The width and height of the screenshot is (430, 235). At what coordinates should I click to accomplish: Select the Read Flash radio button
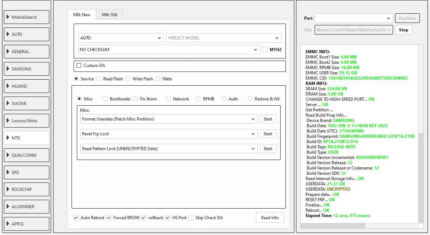[99, 79]
